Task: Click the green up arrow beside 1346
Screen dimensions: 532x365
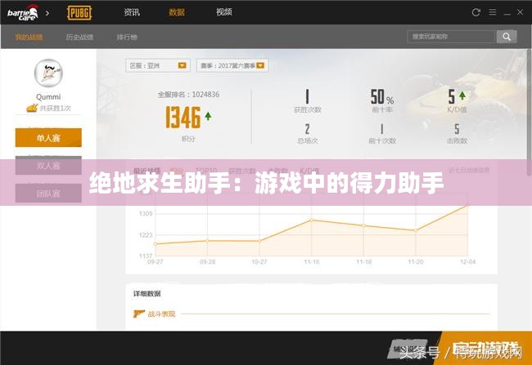Action: pyautogui.click(x=208, y=116)
